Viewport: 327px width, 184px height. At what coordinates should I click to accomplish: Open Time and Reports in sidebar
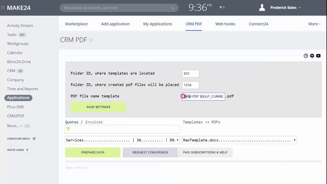coord(22,89)
